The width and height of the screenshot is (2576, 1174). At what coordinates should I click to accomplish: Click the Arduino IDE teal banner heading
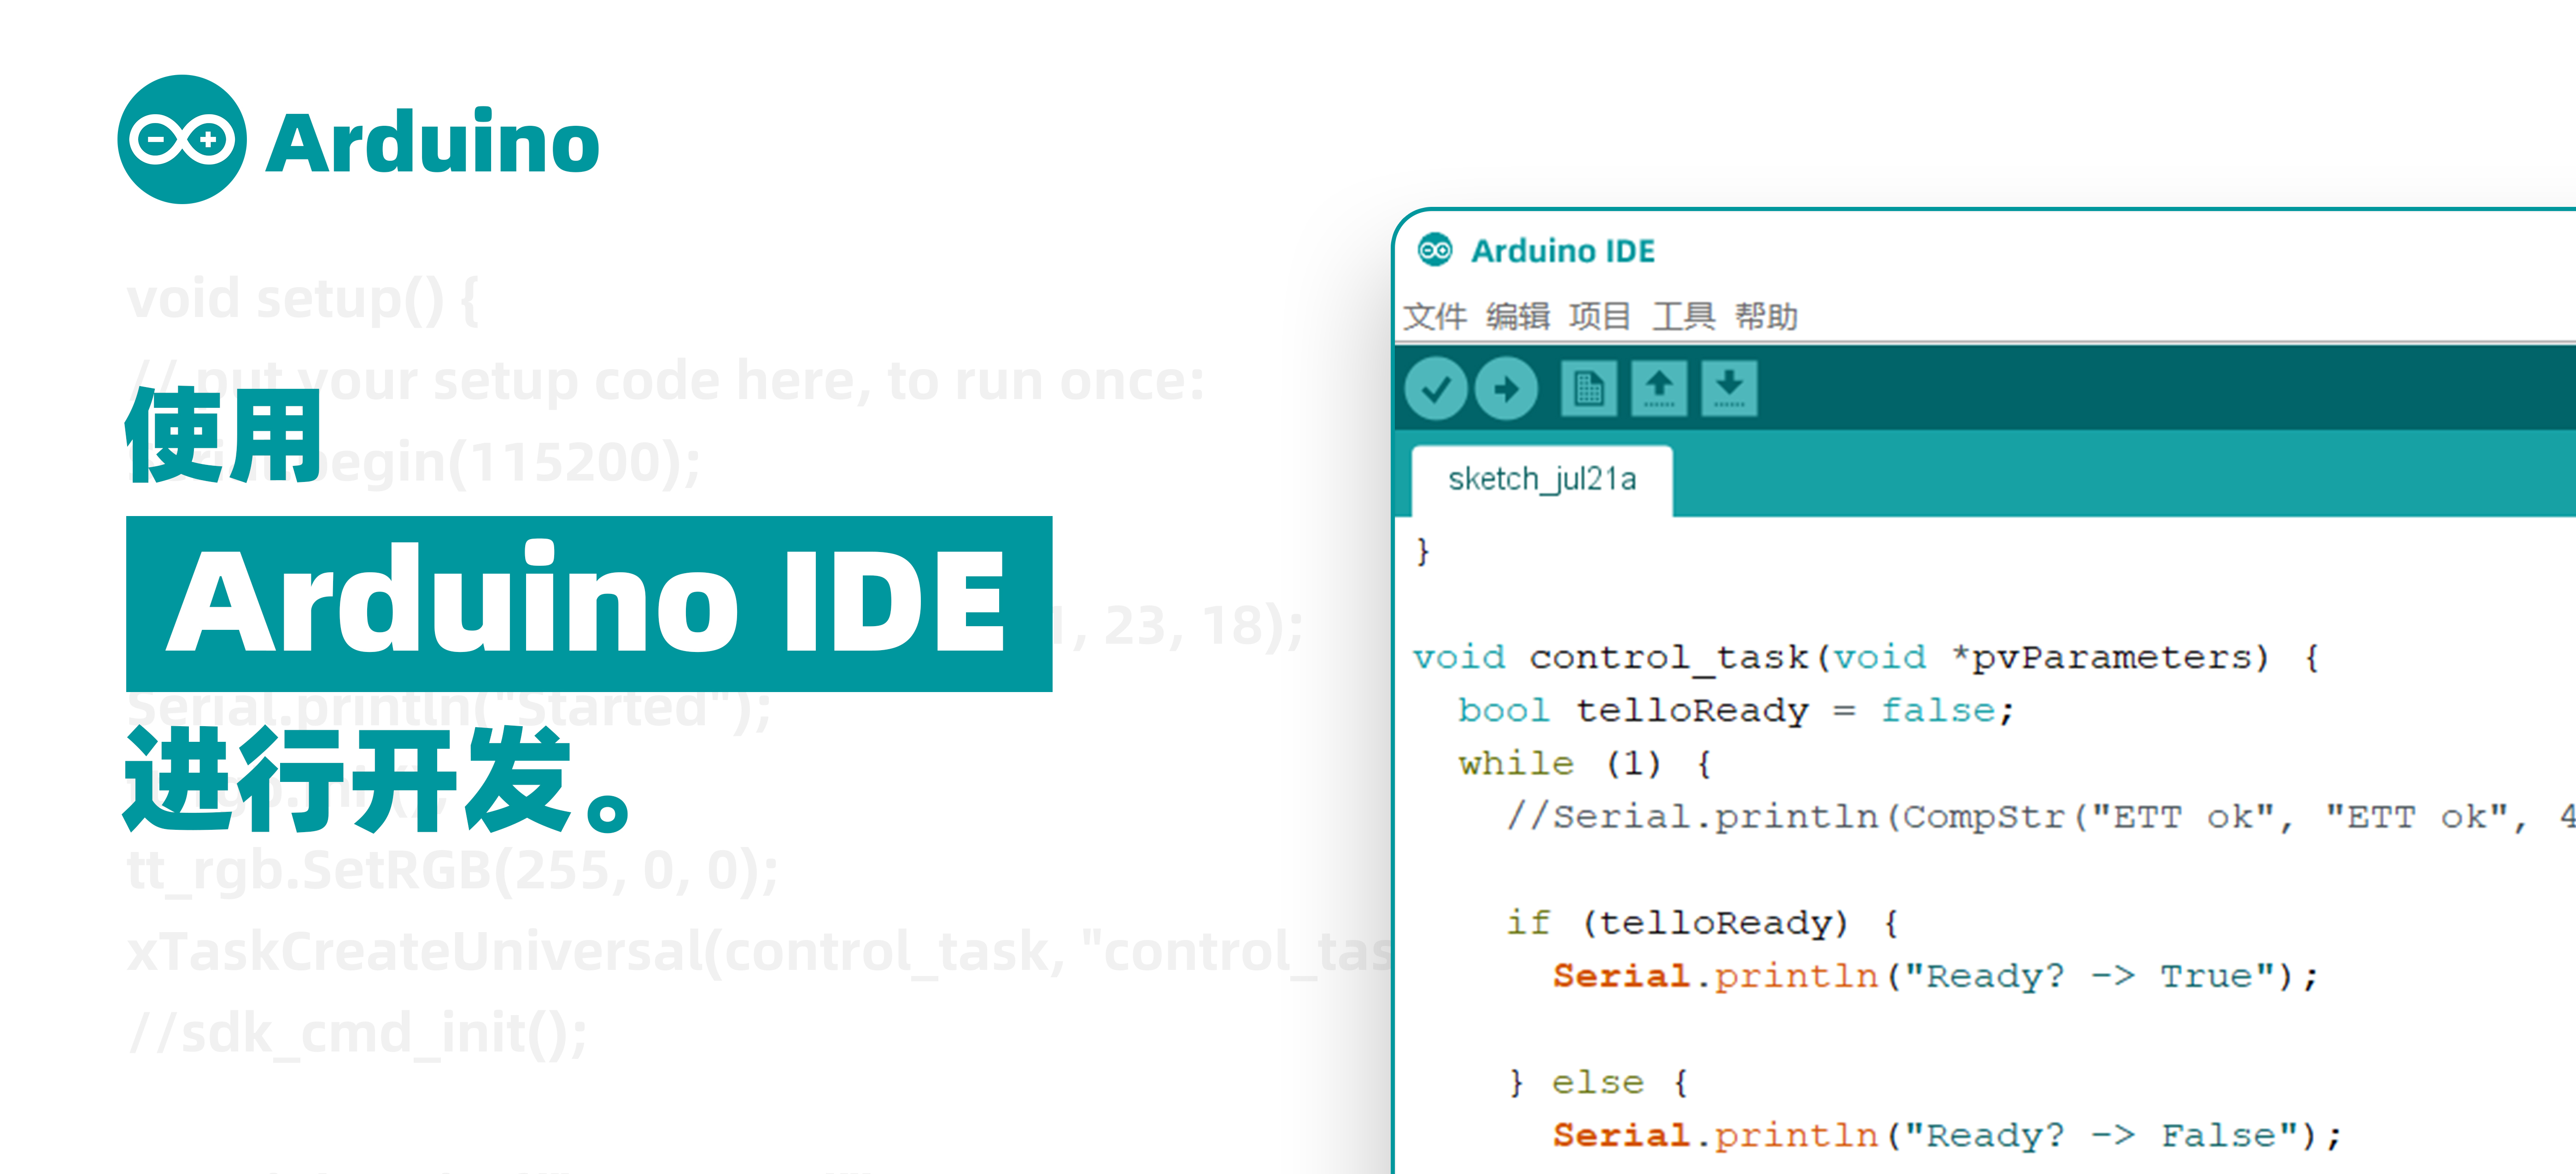click(589, 604)
